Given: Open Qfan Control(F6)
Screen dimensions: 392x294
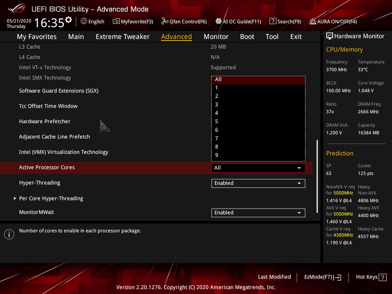Looking at the screenshot, I should [x=184, y=21].
